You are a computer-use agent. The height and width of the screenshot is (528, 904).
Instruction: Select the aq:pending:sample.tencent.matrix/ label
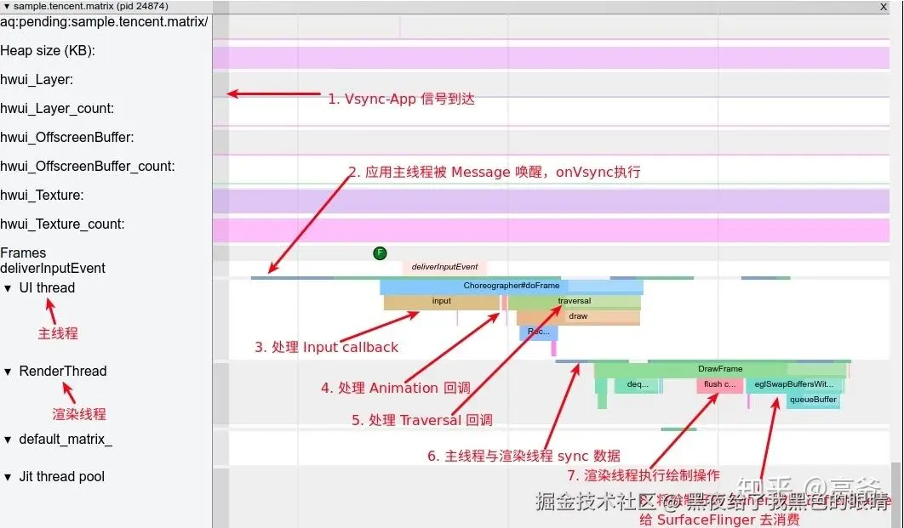pyautogui.click(x=105, y=22)
